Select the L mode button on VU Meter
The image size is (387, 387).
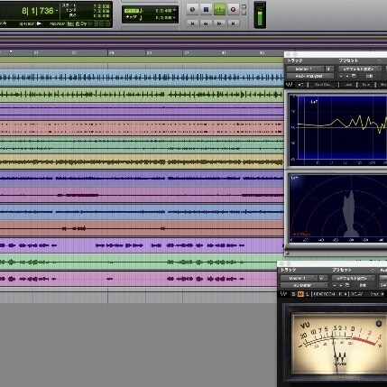(x=307, y=294)
